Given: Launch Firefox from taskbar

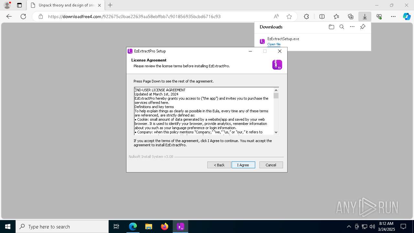Looking at the screenshot, I should (164, 227).
